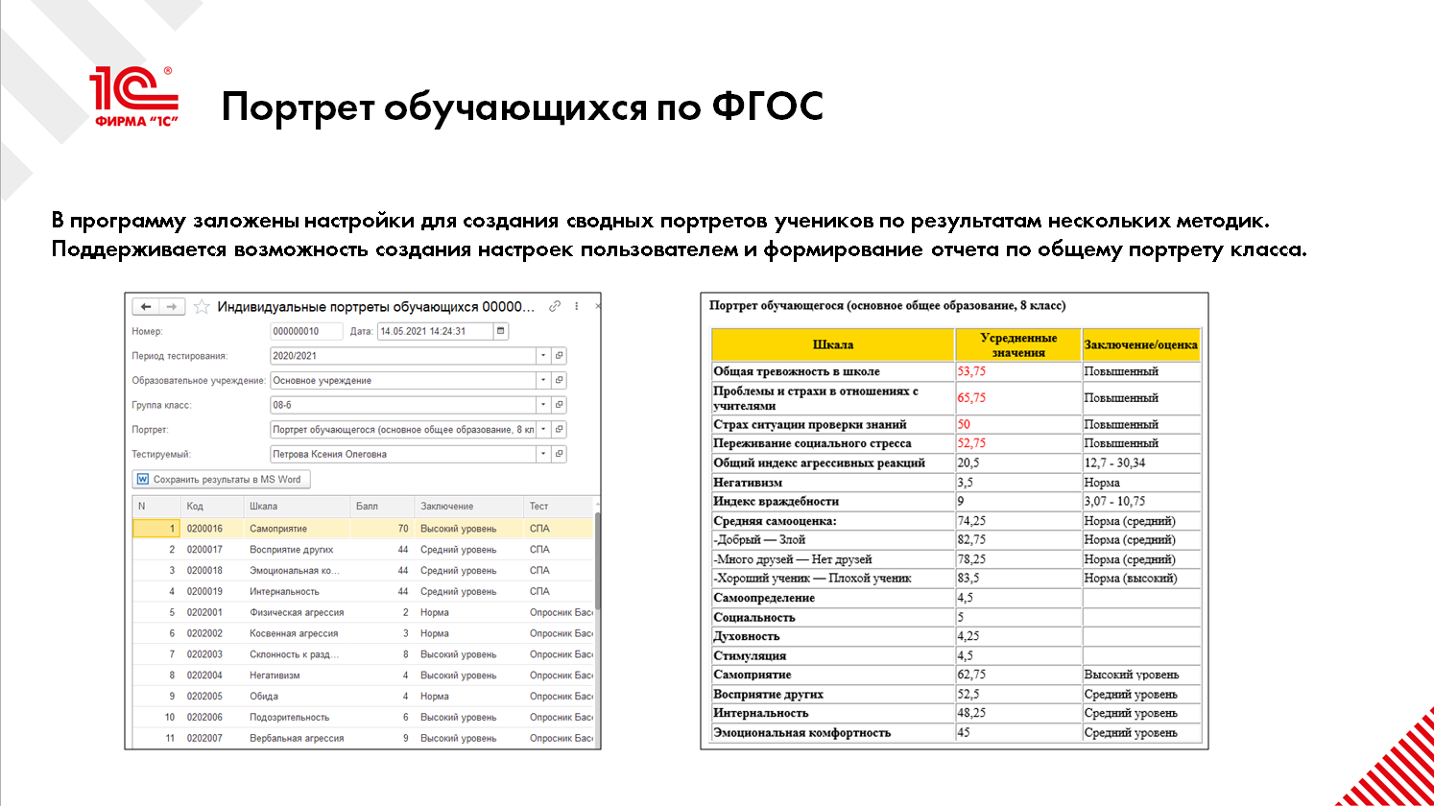
Task: Open the Тестируемый linked record icon
Action: 560,454
